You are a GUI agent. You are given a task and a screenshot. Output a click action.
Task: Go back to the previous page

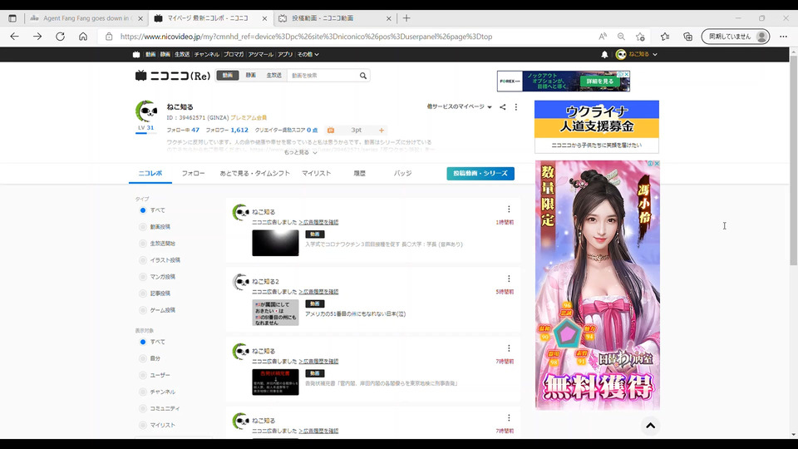coord(14,37)
